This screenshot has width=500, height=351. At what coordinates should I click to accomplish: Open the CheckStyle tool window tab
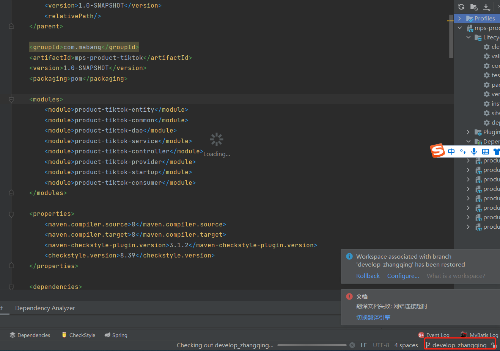(x=79, y=335)
